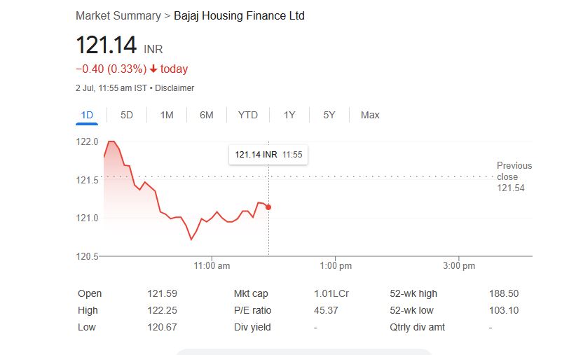
Task: Show the 6M price chart
Action: [x=206, y=115]
